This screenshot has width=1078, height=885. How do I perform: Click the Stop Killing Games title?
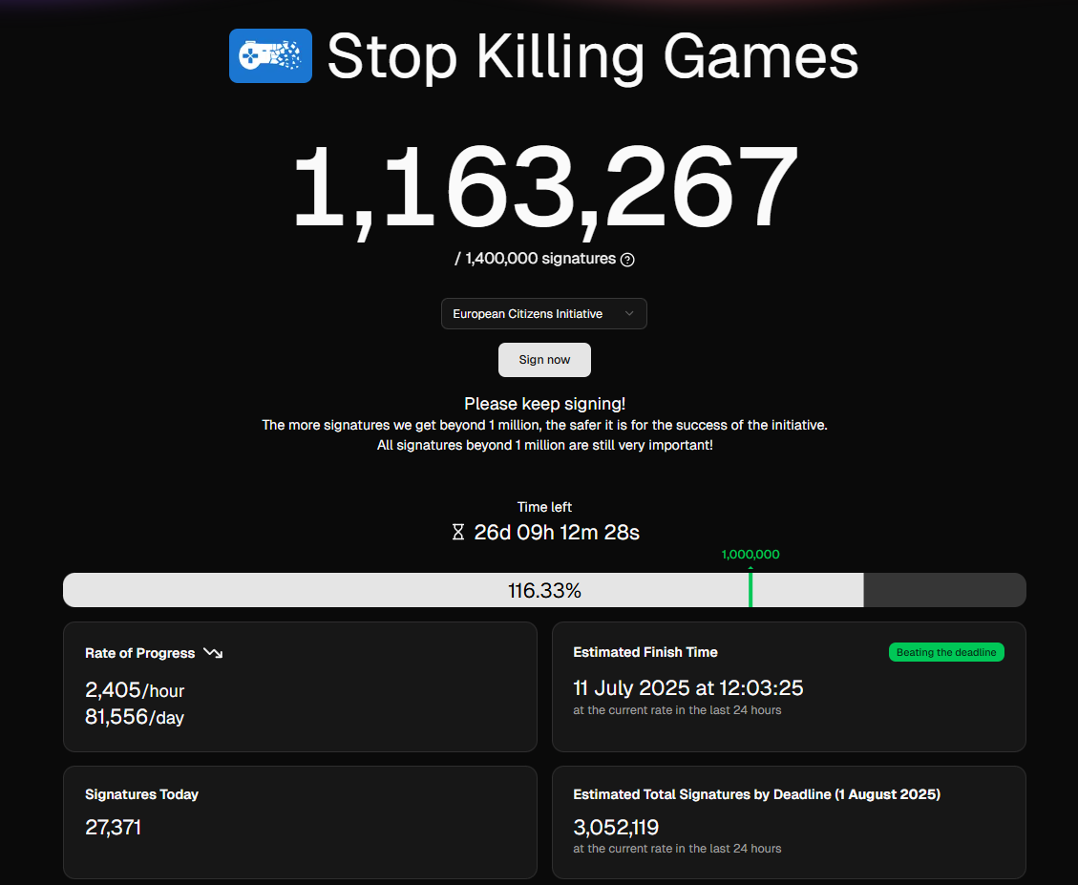tap(593, 56)
